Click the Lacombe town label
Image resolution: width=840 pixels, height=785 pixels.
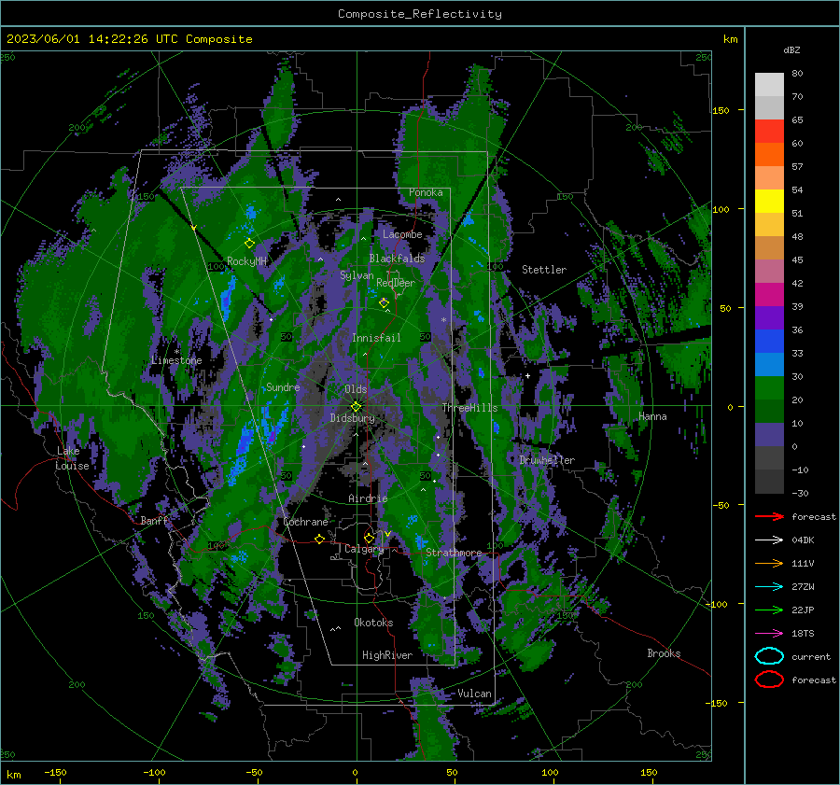[402, 234]
